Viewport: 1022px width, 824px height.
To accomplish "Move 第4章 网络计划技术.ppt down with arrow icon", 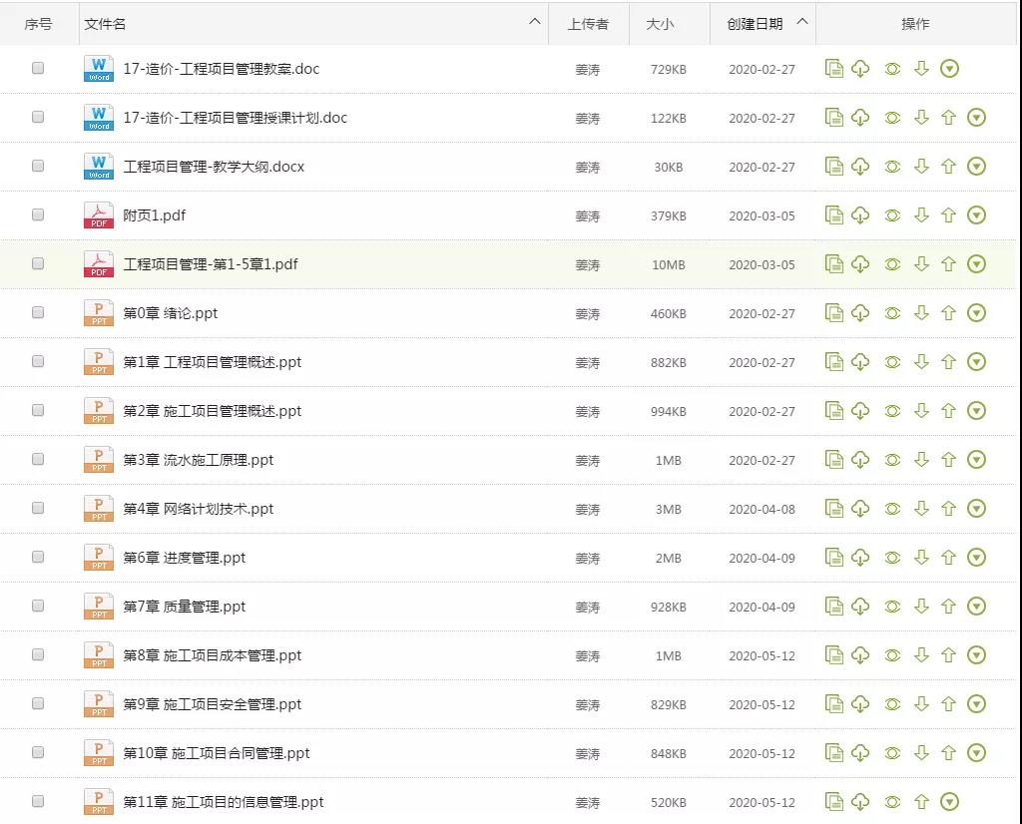I will click(921, 509).
